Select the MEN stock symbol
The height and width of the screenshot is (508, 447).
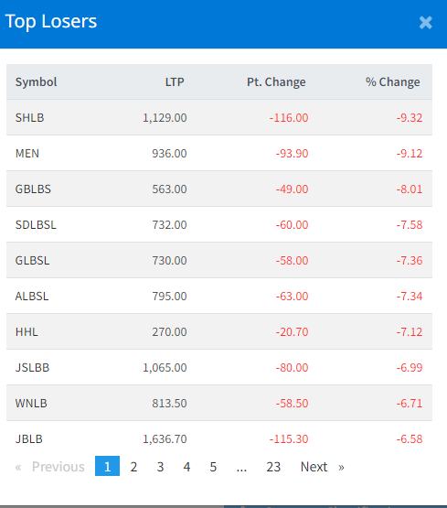coord(27,153)
